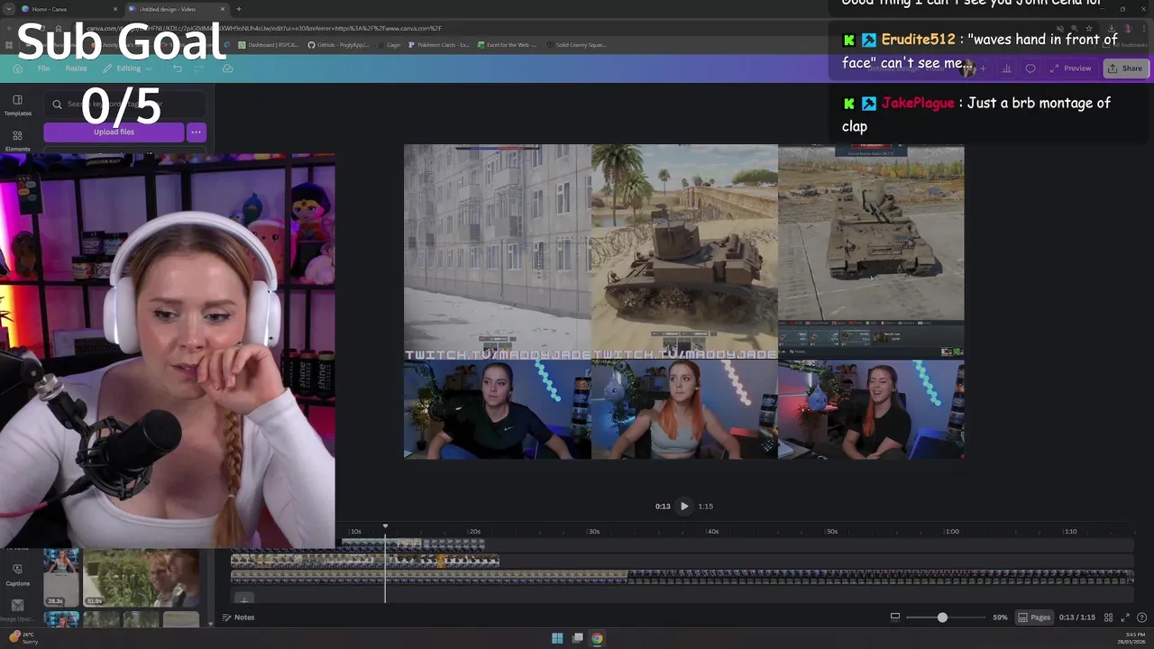Toggle the Pages view button

pyautogui.click(x=1034, y=617)
